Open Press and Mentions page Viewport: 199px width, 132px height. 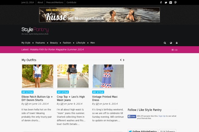[x=55, y=2]
